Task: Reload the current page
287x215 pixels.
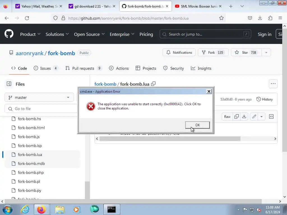Action: (x=27, y=18)
